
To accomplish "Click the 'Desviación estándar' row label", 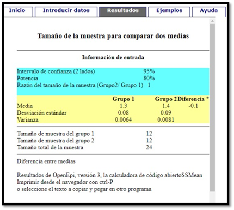I will (x=41, y=113).
